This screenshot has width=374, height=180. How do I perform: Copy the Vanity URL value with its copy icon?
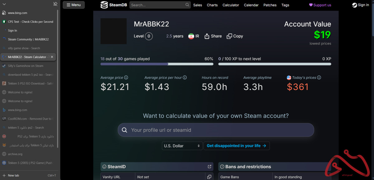[x=209, y=177]
